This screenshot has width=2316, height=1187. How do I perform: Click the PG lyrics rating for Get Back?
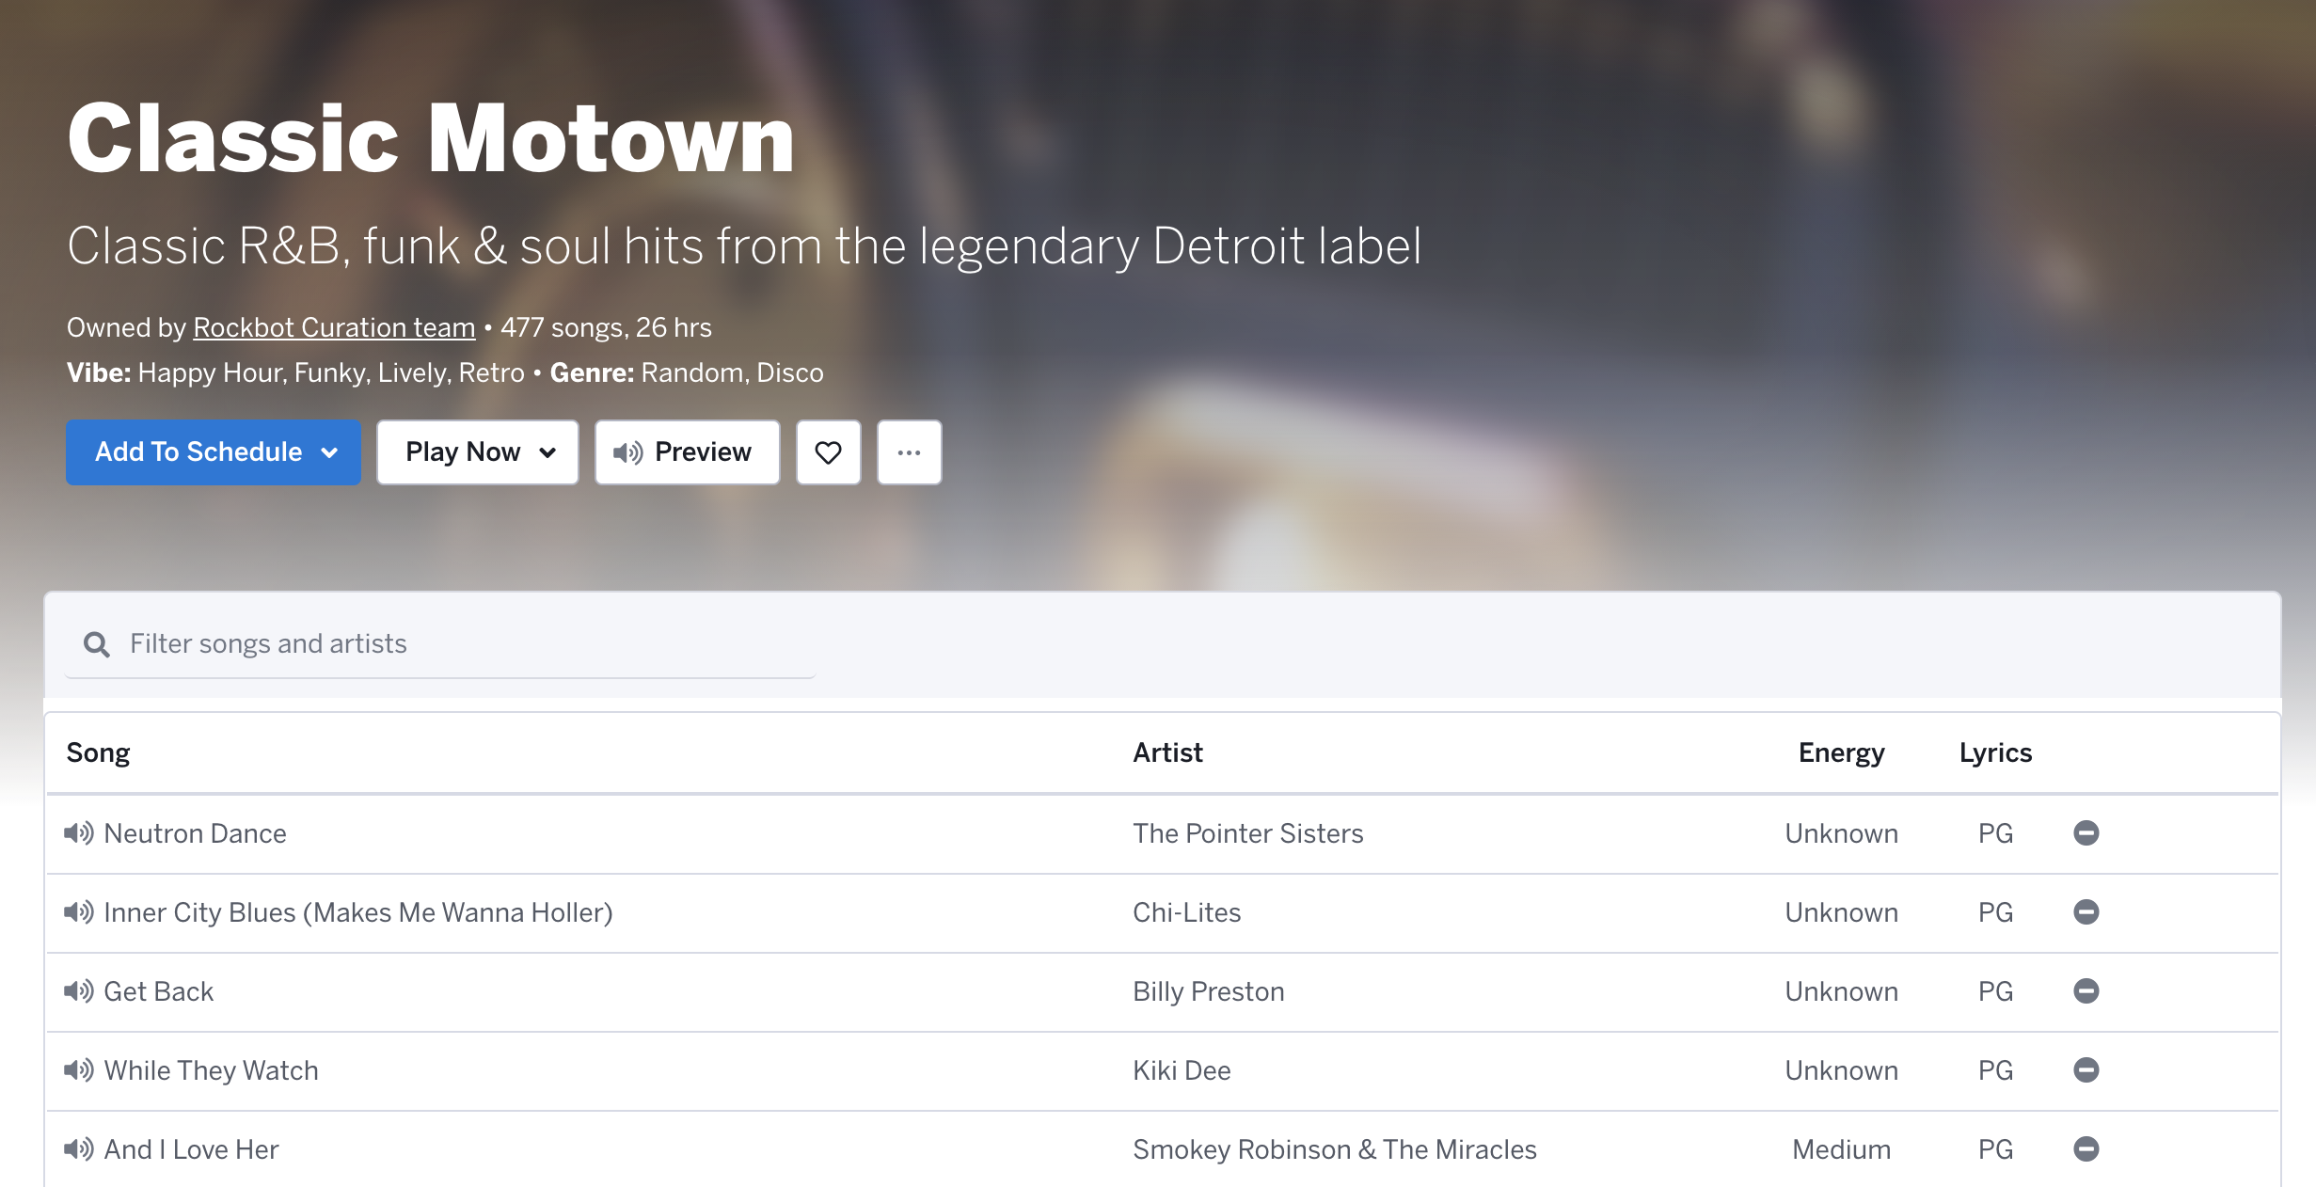(x=1996, y=991)
